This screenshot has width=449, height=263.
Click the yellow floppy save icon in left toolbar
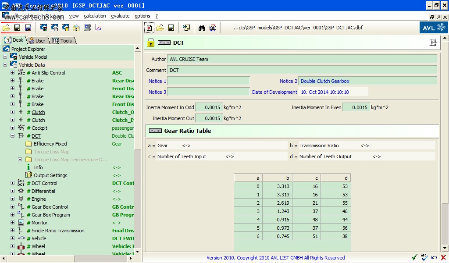click(17, 28)
